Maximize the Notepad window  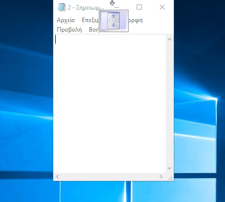(139, 7)
